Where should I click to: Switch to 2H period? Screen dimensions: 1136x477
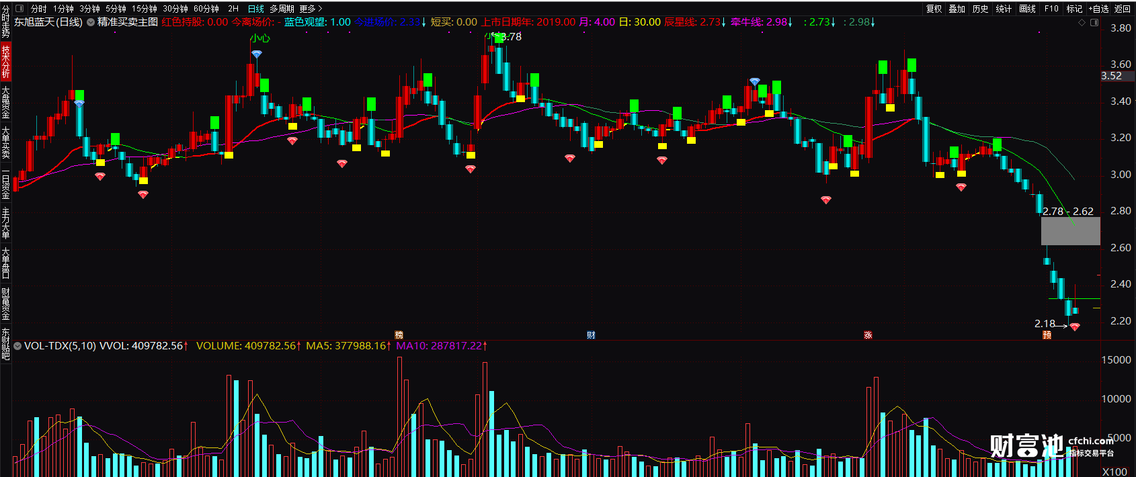pyautogui.click(x=233, y=9)
